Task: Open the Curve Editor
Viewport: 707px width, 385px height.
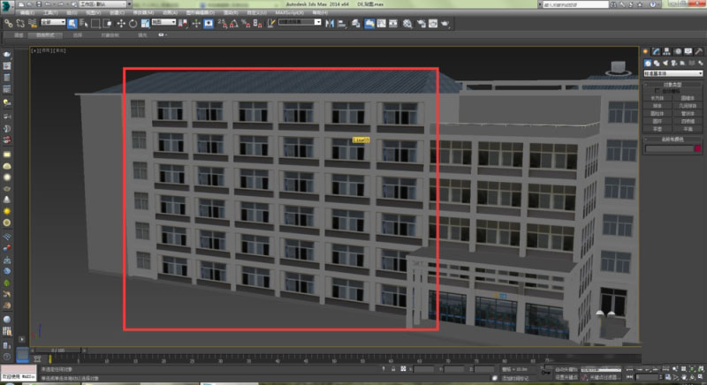Action: (x=382, y=24)
